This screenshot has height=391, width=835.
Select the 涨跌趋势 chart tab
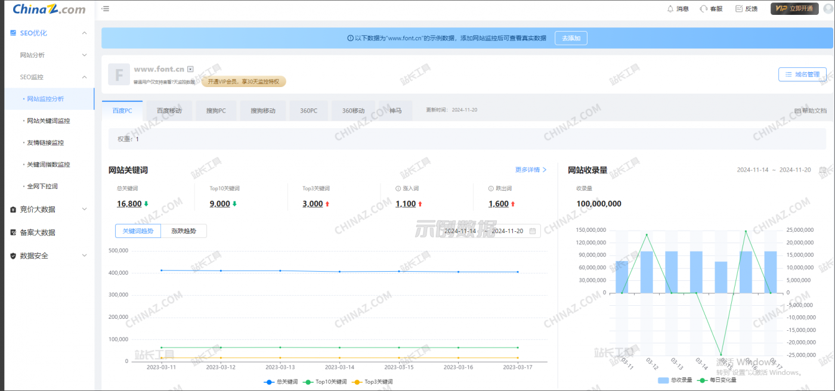point(184,231)
